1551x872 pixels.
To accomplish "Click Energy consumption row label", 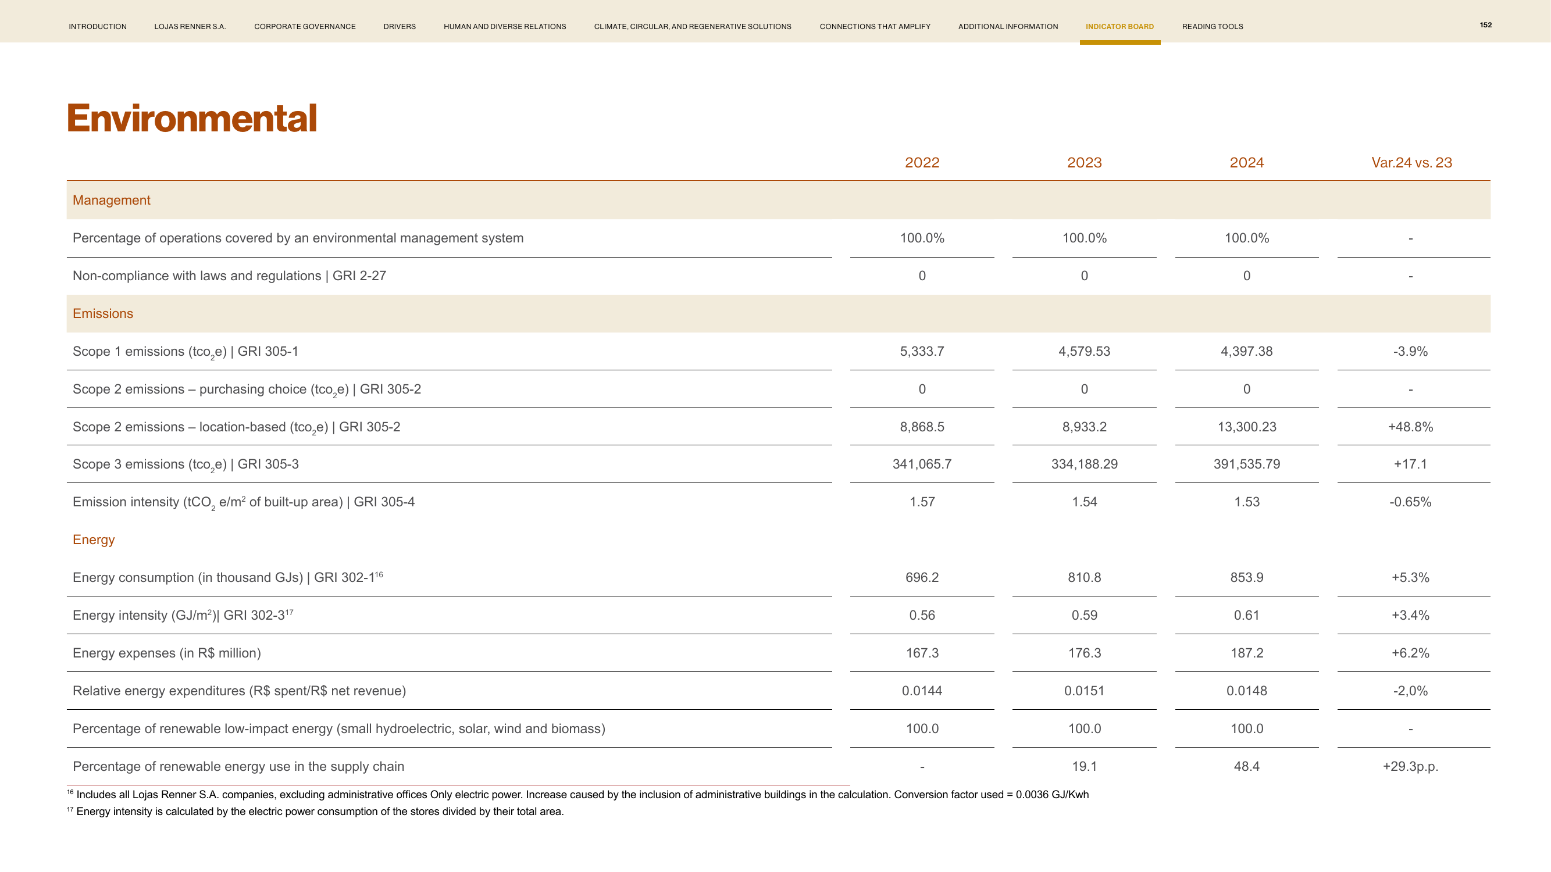I will click(227, 577).
